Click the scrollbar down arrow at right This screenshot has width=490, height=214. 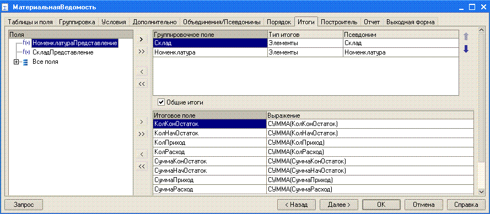pyautogui.click(x=481, y=191)
